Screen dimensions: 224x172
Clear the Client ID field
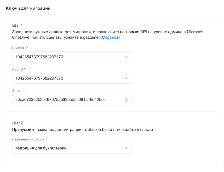point(126,57)
